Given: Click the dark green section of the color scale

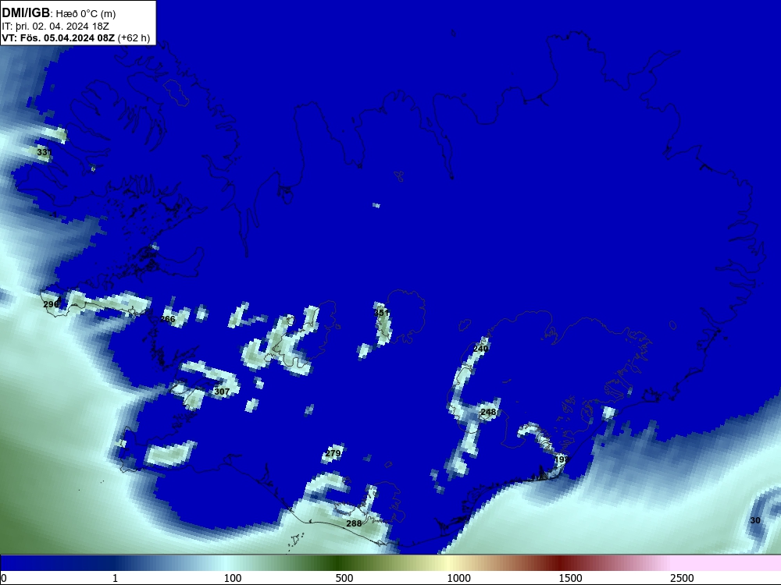Looking at the screenshot, I should [339, 563].
